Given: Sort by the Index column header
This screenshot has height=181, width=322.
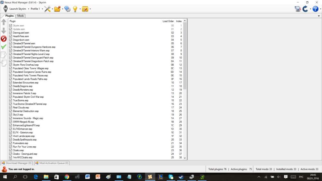Looking at the screenshot, I should tap(179, 21).
